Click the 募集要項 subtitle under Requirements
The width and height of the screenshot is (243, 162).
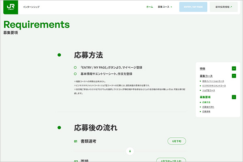point(11,33)
